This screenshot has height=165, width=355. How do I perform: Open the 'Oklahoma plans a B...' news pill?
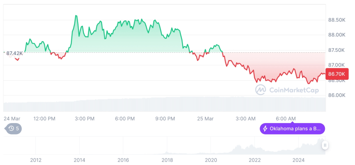[x=292, y=129]
